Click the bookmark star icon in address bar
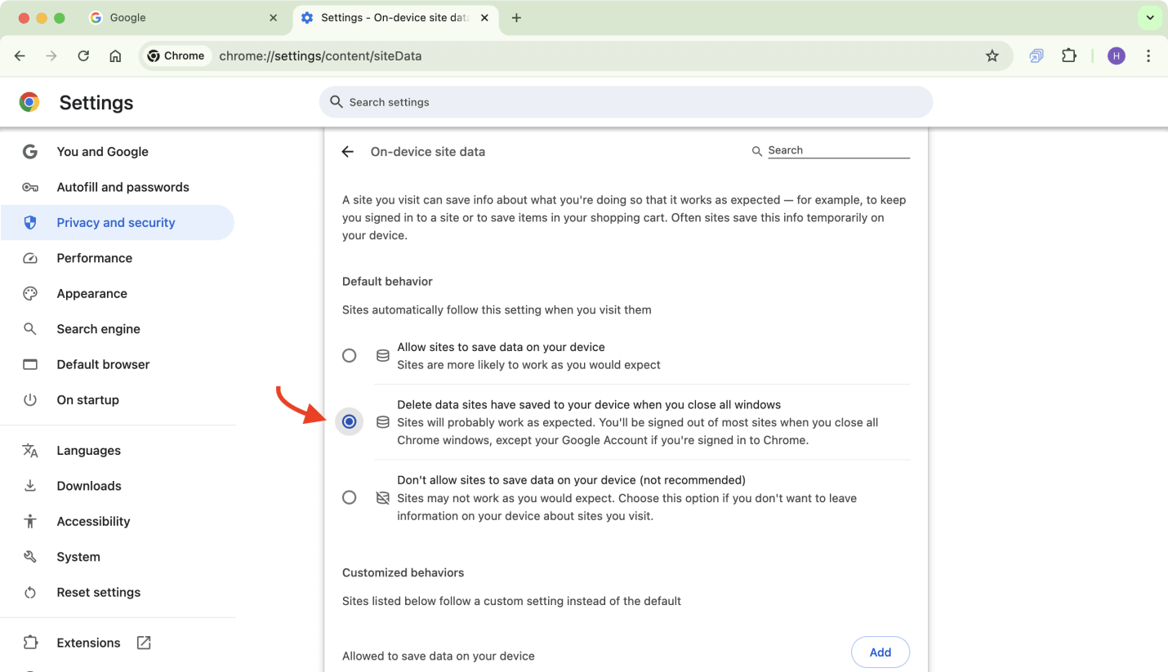This screenshot has height=672, width=1168. [x=992, y=56]
